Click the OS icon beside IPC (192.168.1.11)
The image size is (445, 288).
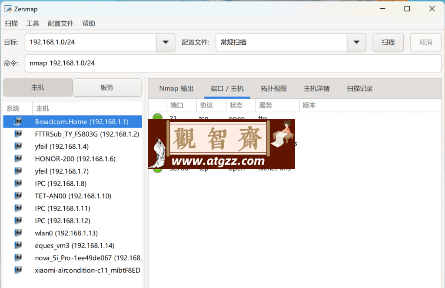click(18, 208)
